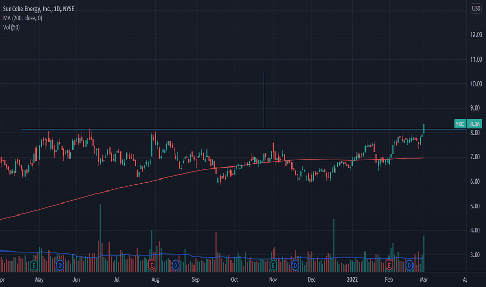
Task: Click the Jun label on time axis
Action: tap(76, 280)
